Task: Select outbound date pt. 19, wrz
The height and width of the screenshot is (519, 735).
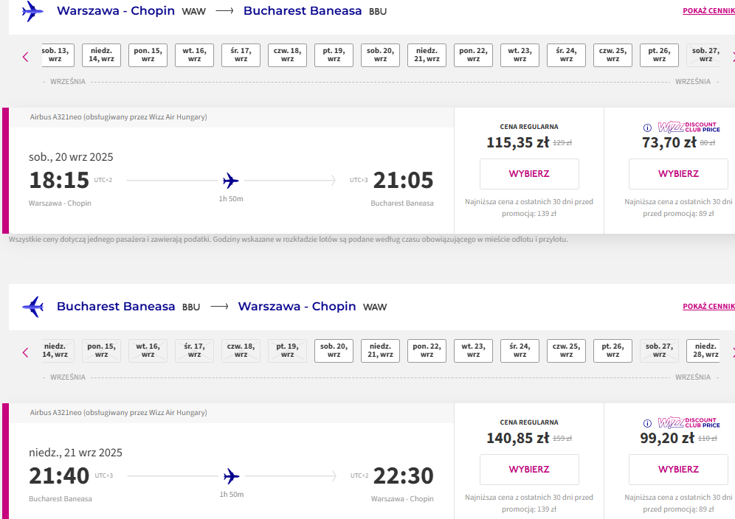Action: point(334,55)
